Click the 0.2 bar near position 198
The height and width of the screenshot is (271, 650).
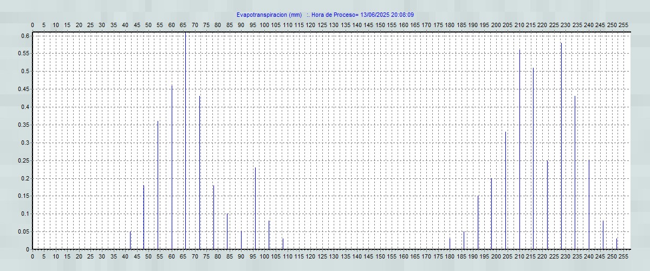(x=491, y=214)
